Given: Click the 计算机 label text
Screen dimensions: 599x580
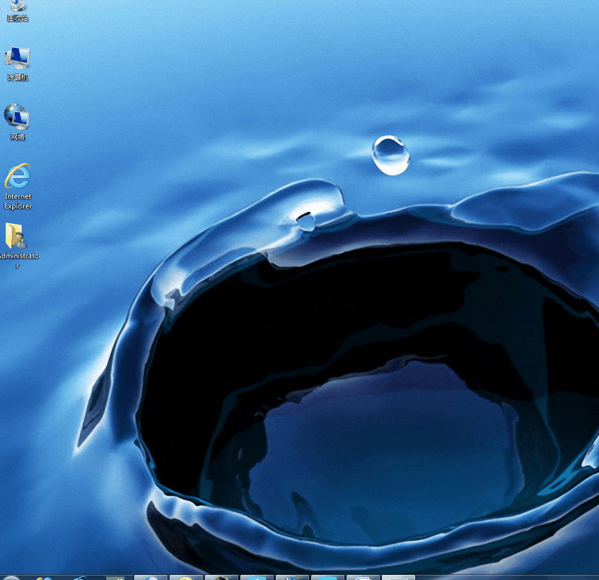Looking at the screenshot, I should pyautogui.click(x=18, y=78).
